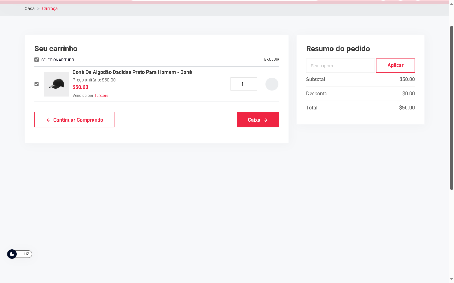The width and height of the screenshot is (454, 283).
Task: Click the SELECIONAR TUDO label text
Action: [58, 60]
